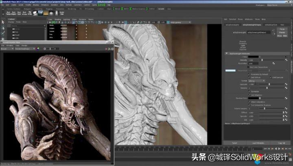
Task: Click the Select button at panel bottom
Action: click(x=235, y=143)
